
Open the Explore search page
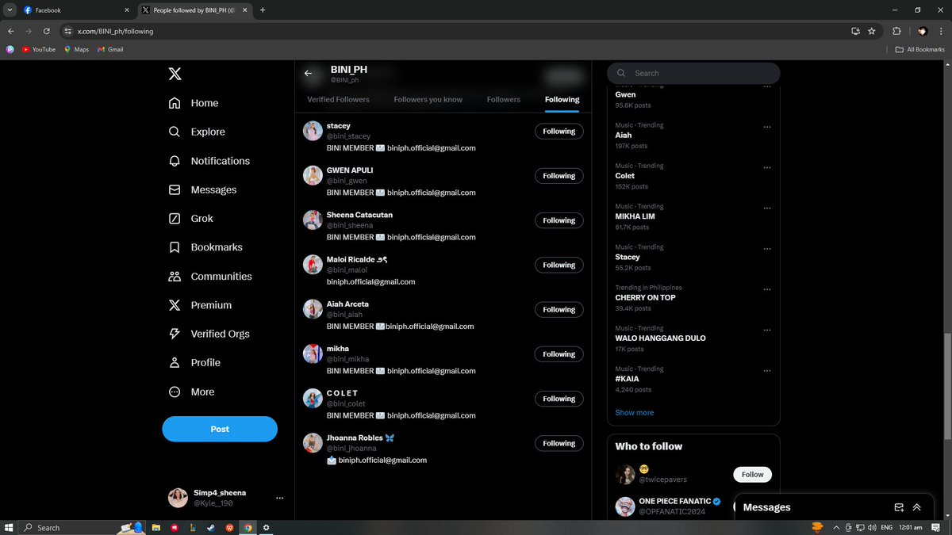click(197, 132)
